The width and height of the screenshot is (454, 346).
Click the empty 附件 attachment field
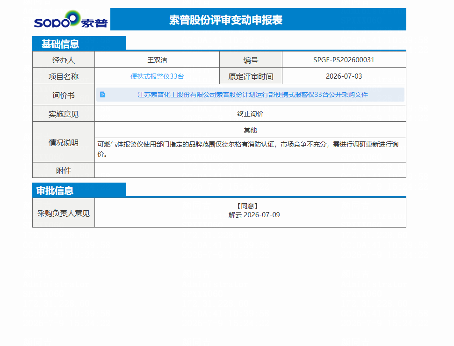(x=250, y=170)
